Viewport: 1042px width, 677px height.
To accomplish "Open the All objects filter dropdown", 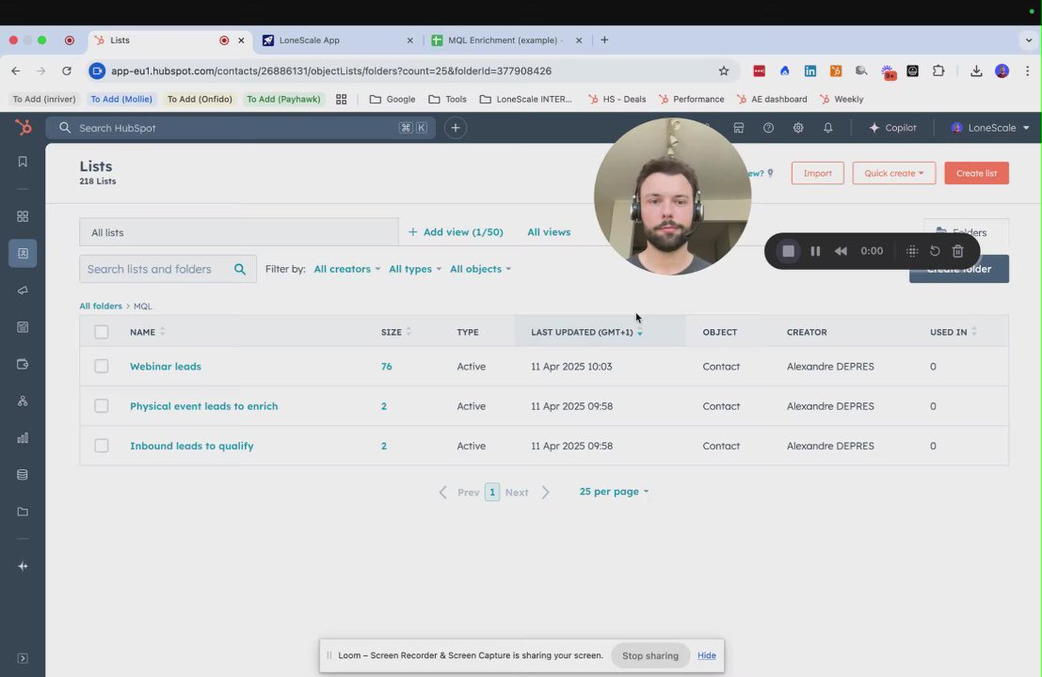I will click(480, 269).
